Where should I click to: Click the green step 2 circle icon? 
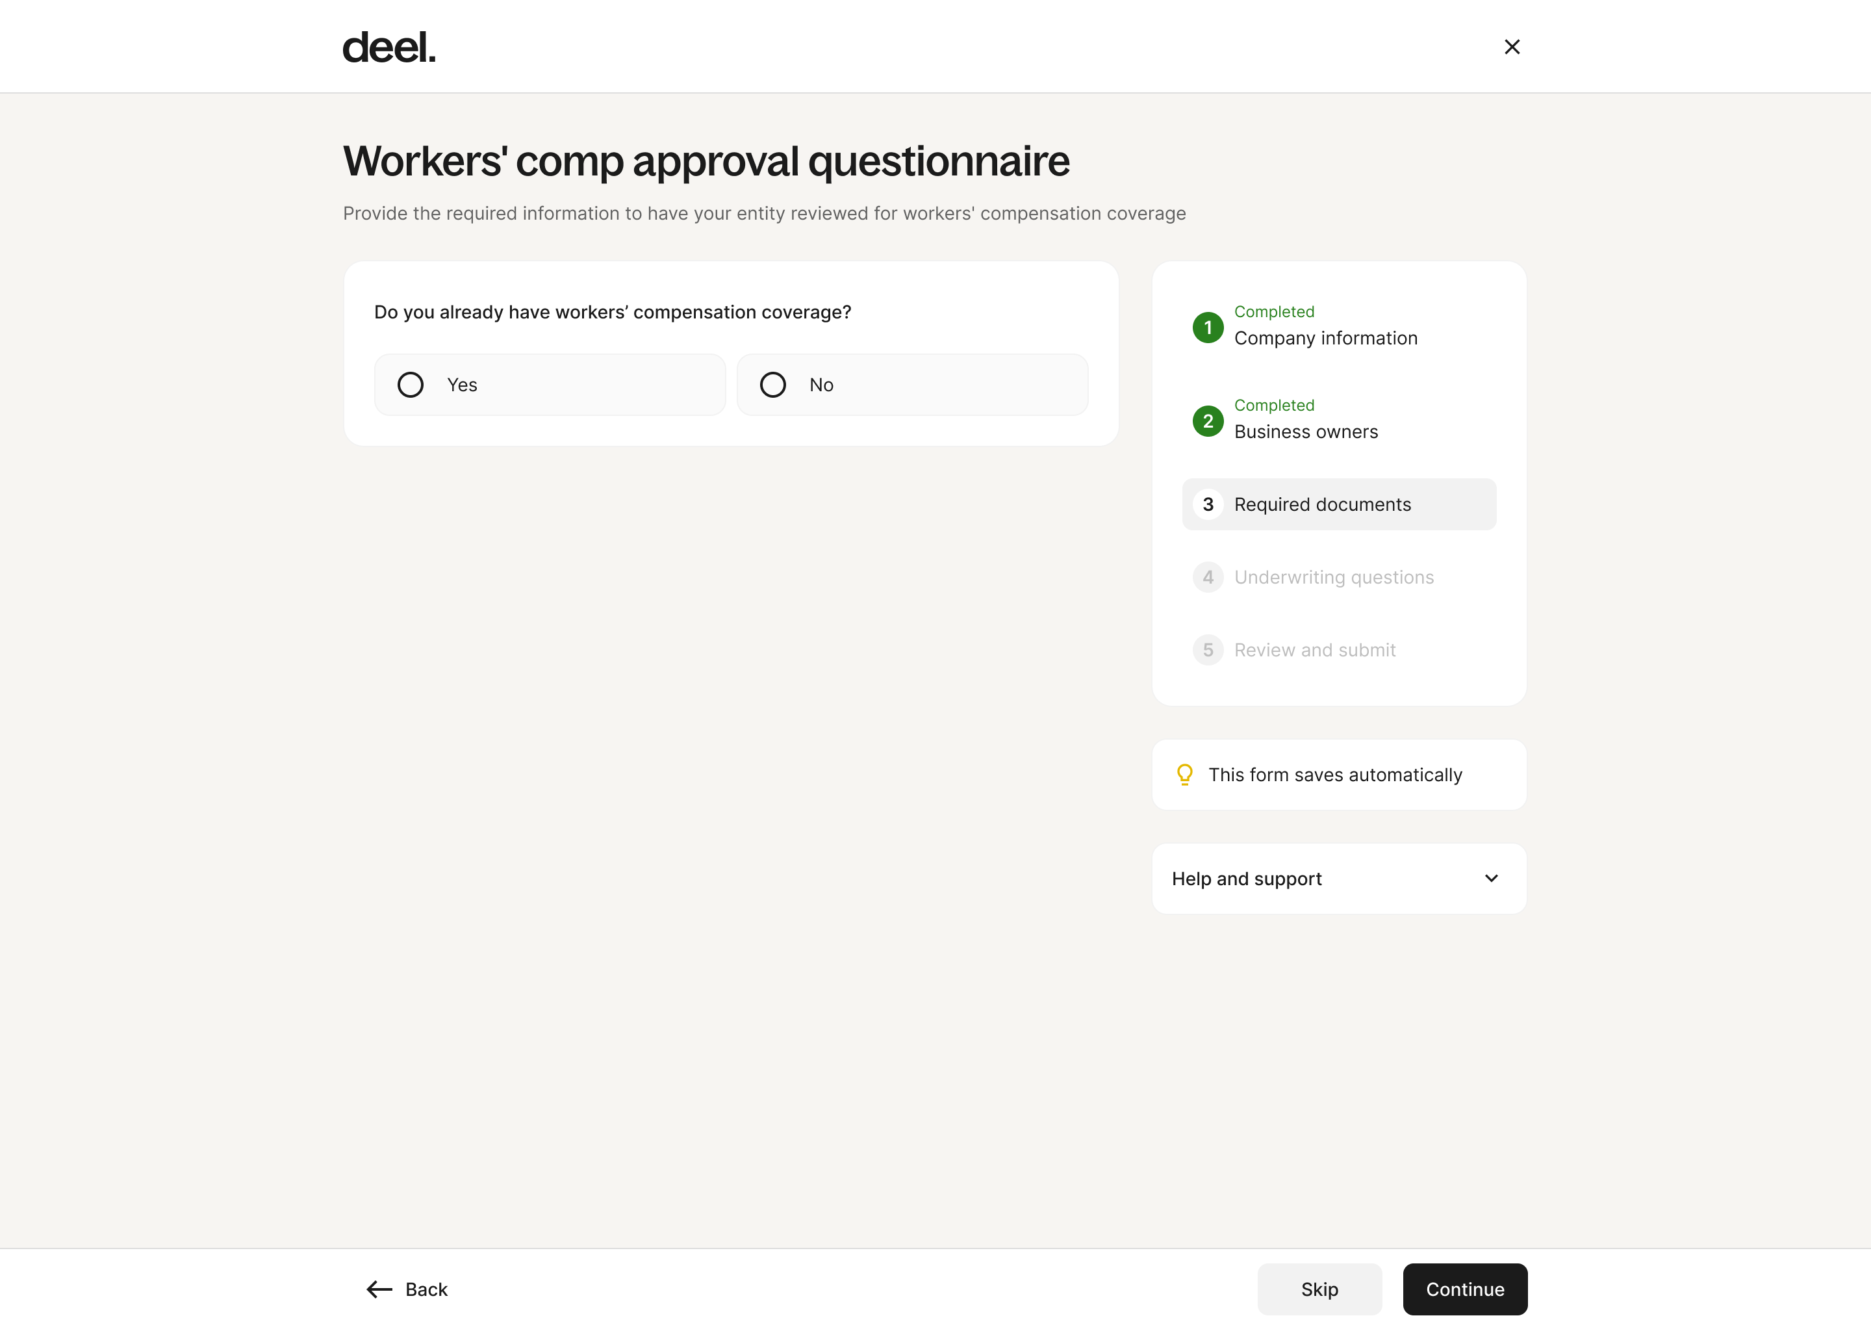[x=1208, y=421]
